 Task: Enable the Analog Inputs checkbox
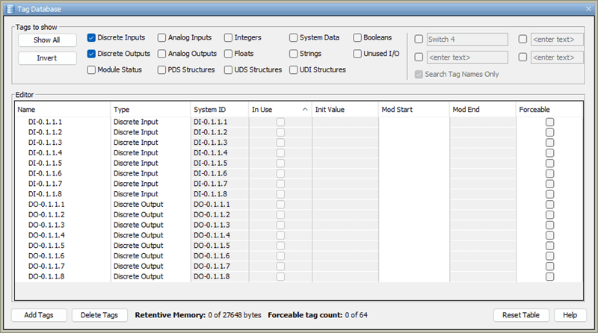[x=161, y=37]
